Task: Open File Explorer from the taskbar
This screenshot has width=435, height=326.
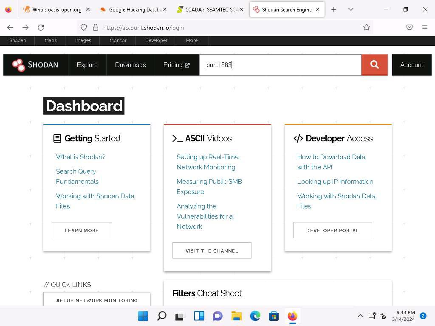Action: [236, 316]
